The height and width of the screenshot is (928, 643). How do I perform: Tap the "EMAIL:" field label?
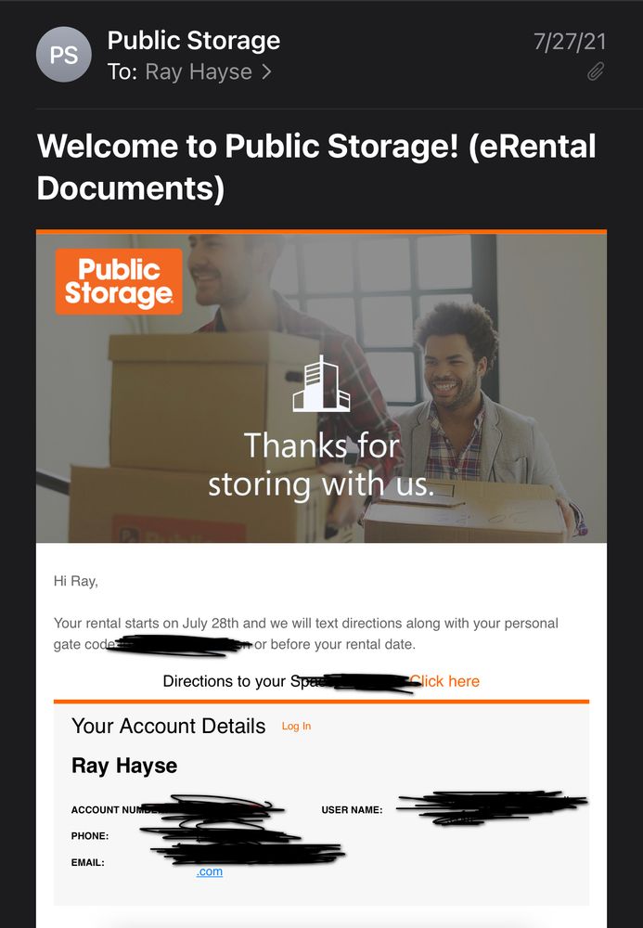pyautogui.click(x=87, y=862)
